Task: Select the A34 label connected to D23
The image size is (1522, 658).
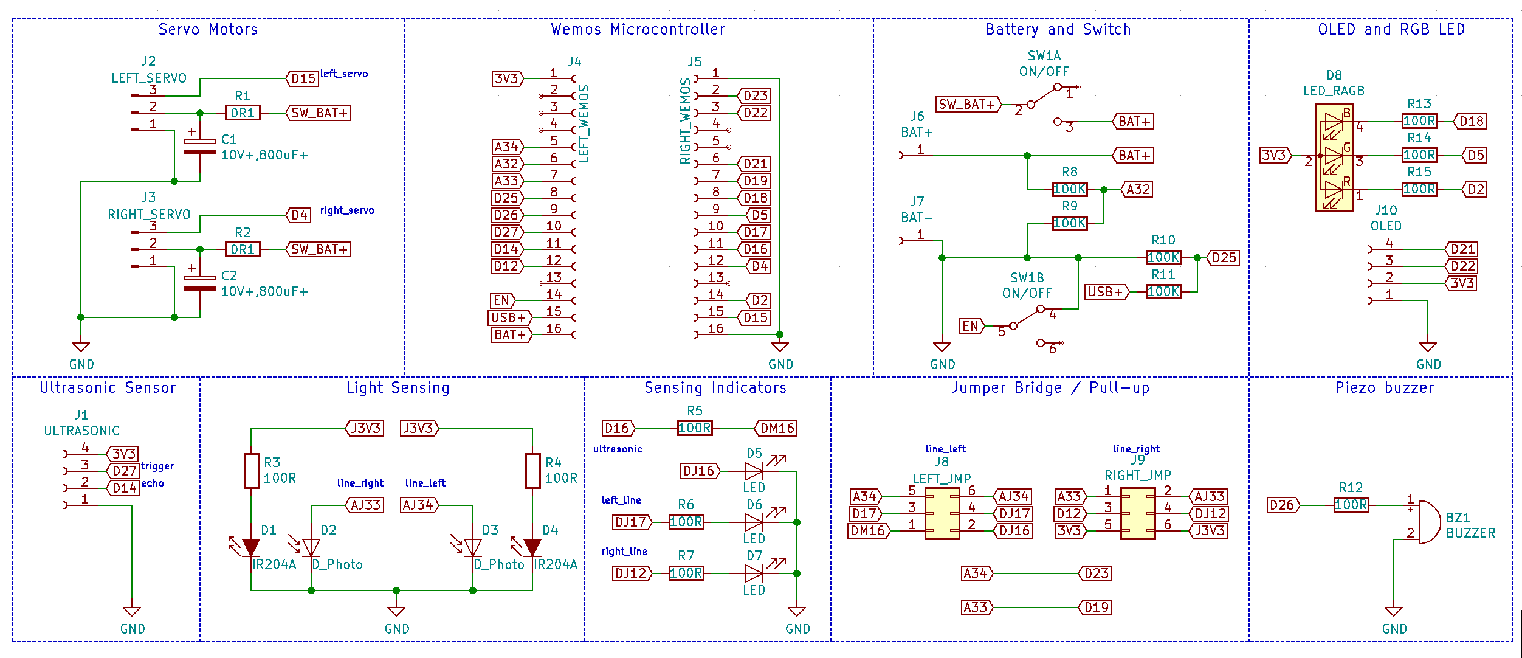Action: (x=976, y=573)
